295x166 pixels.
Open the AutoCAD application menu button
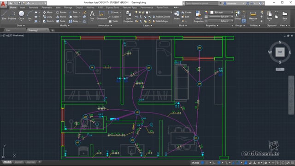3,4
